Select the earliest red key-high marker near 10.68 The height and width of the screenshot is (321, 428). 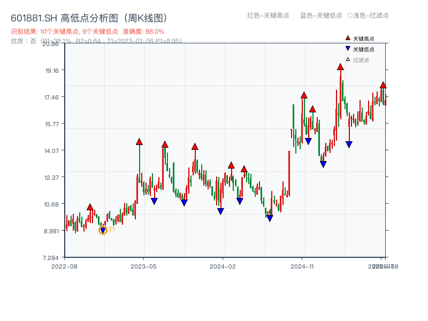coord(90,207)
